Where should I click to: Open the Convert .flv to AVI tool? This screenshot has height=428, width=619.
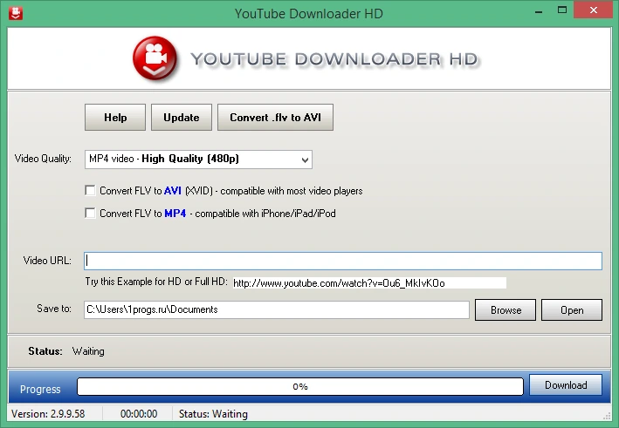(x=276, y=118)
